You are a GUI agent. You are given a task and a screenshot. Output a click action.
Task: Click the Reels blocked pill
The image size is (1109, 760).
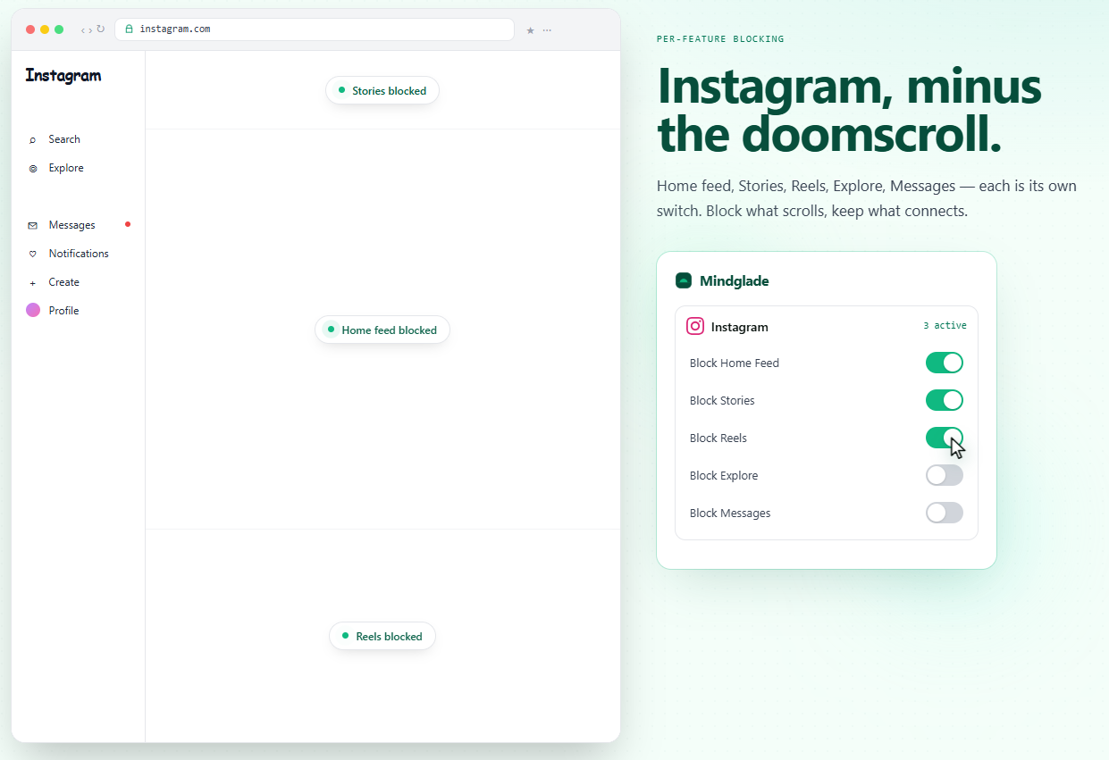point(382,636)
